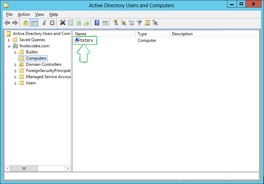
Task: Click the Filter funnel toolbar icon
Action: tap(139, 23)
